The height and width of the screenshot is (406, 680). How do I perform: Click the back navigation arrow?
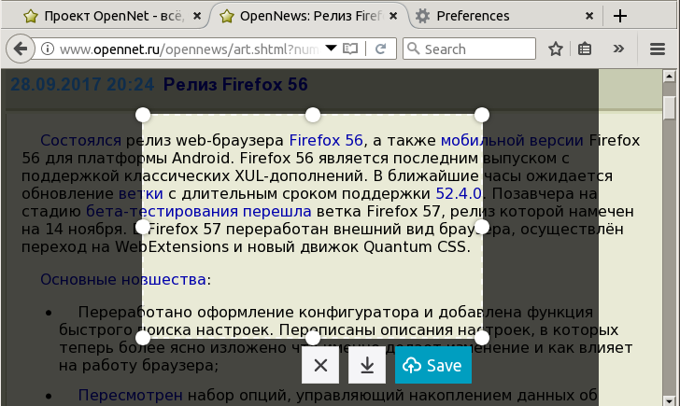(21, 49)
